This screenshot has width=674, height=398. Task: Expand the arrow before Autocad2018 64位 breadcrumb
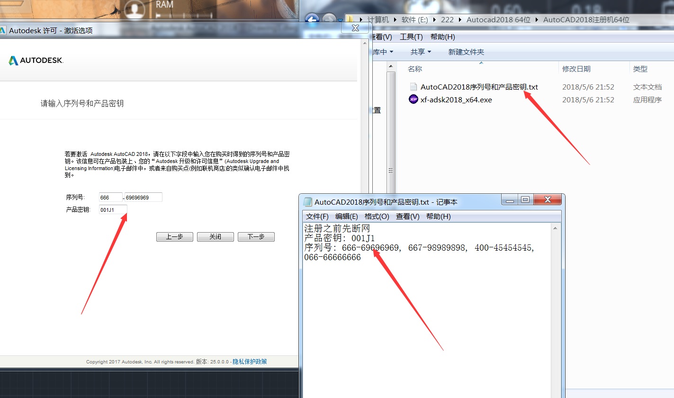pos(460,20)
